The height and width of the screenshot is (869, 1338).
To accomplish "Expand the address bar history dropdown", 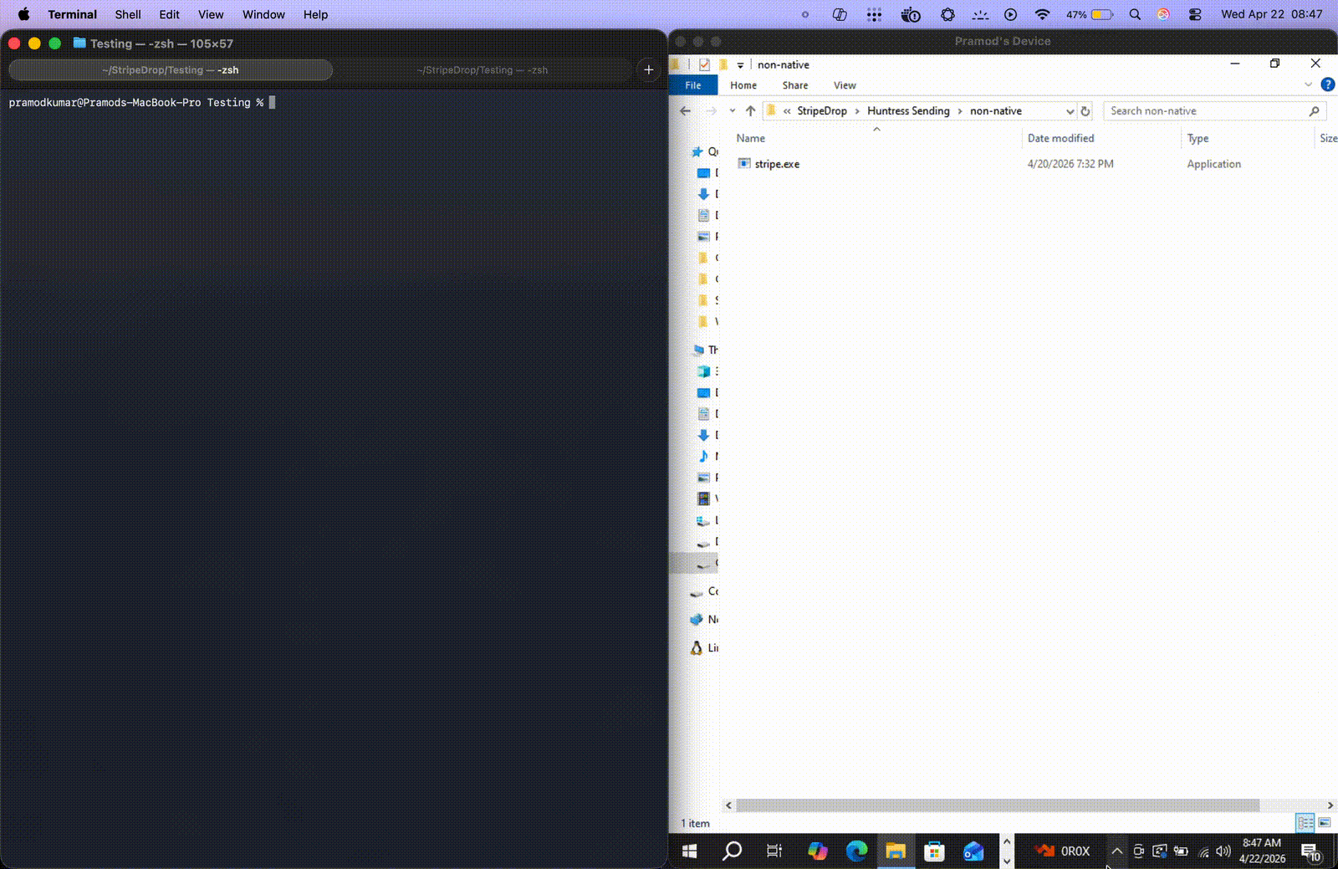I will point(1070,111).
